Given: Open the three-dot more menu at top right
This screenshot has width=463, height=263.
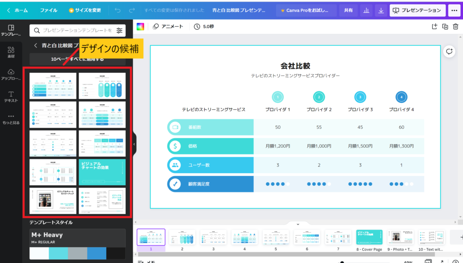Looking at the screenshot, I should coord(454,10).
